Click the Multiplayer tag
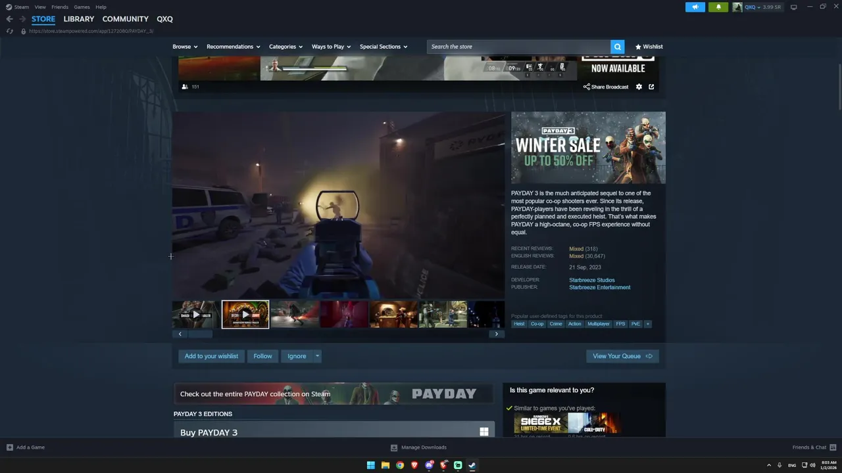This screenshot has width=842, height=473. tap(599, 324)
